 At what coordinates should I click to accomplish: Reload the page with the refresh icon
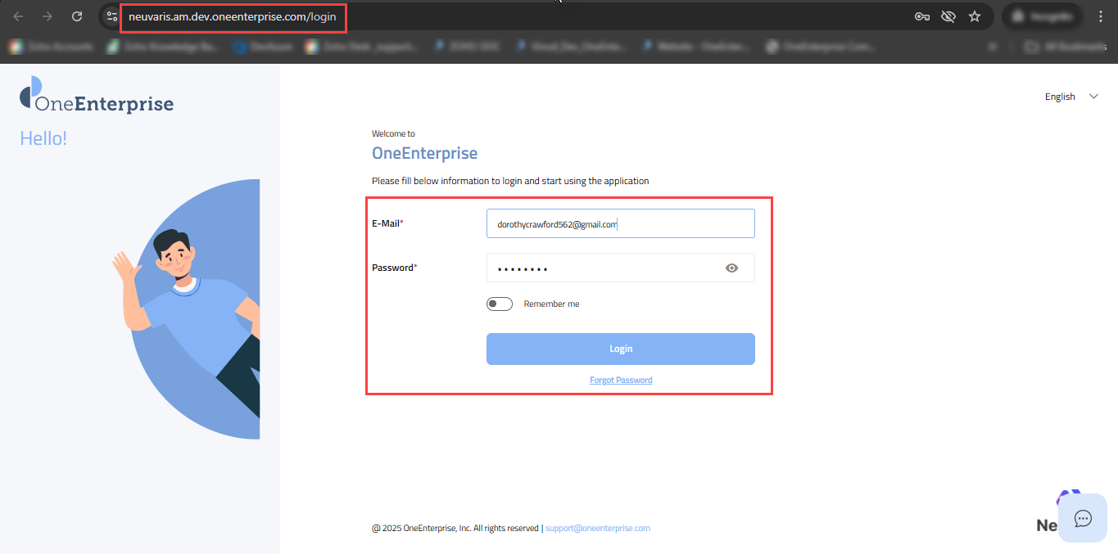pos(77,16)
